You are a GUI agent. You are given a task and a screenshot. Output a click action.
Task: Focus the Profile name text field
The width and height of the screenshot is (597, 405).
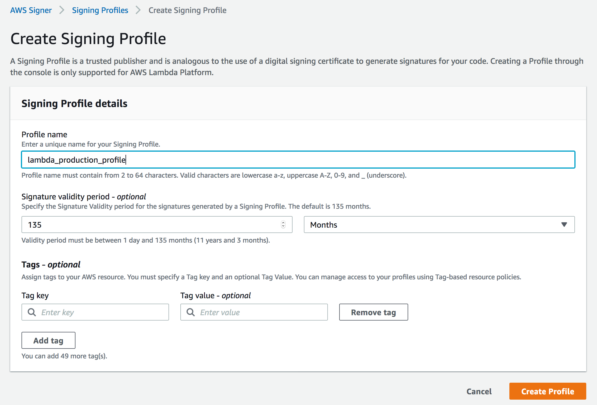click(298, 160)
